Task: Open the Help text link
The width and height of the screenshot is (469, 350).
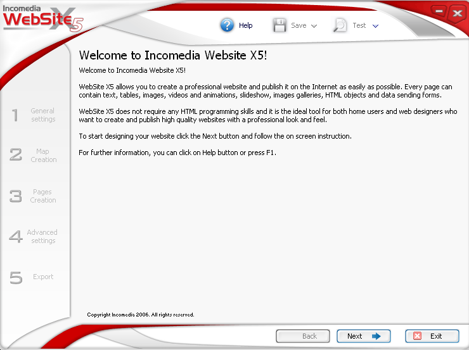Action: point(245,25)
